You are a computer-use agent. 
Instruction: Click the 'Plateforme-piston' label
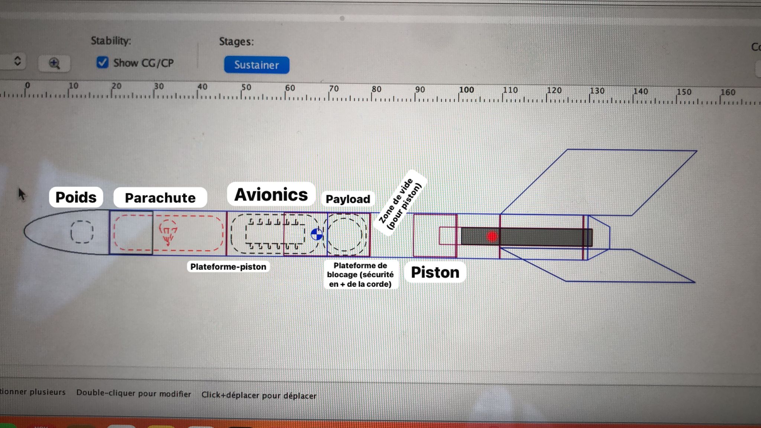pyautogui.click(x=228, y=266)
